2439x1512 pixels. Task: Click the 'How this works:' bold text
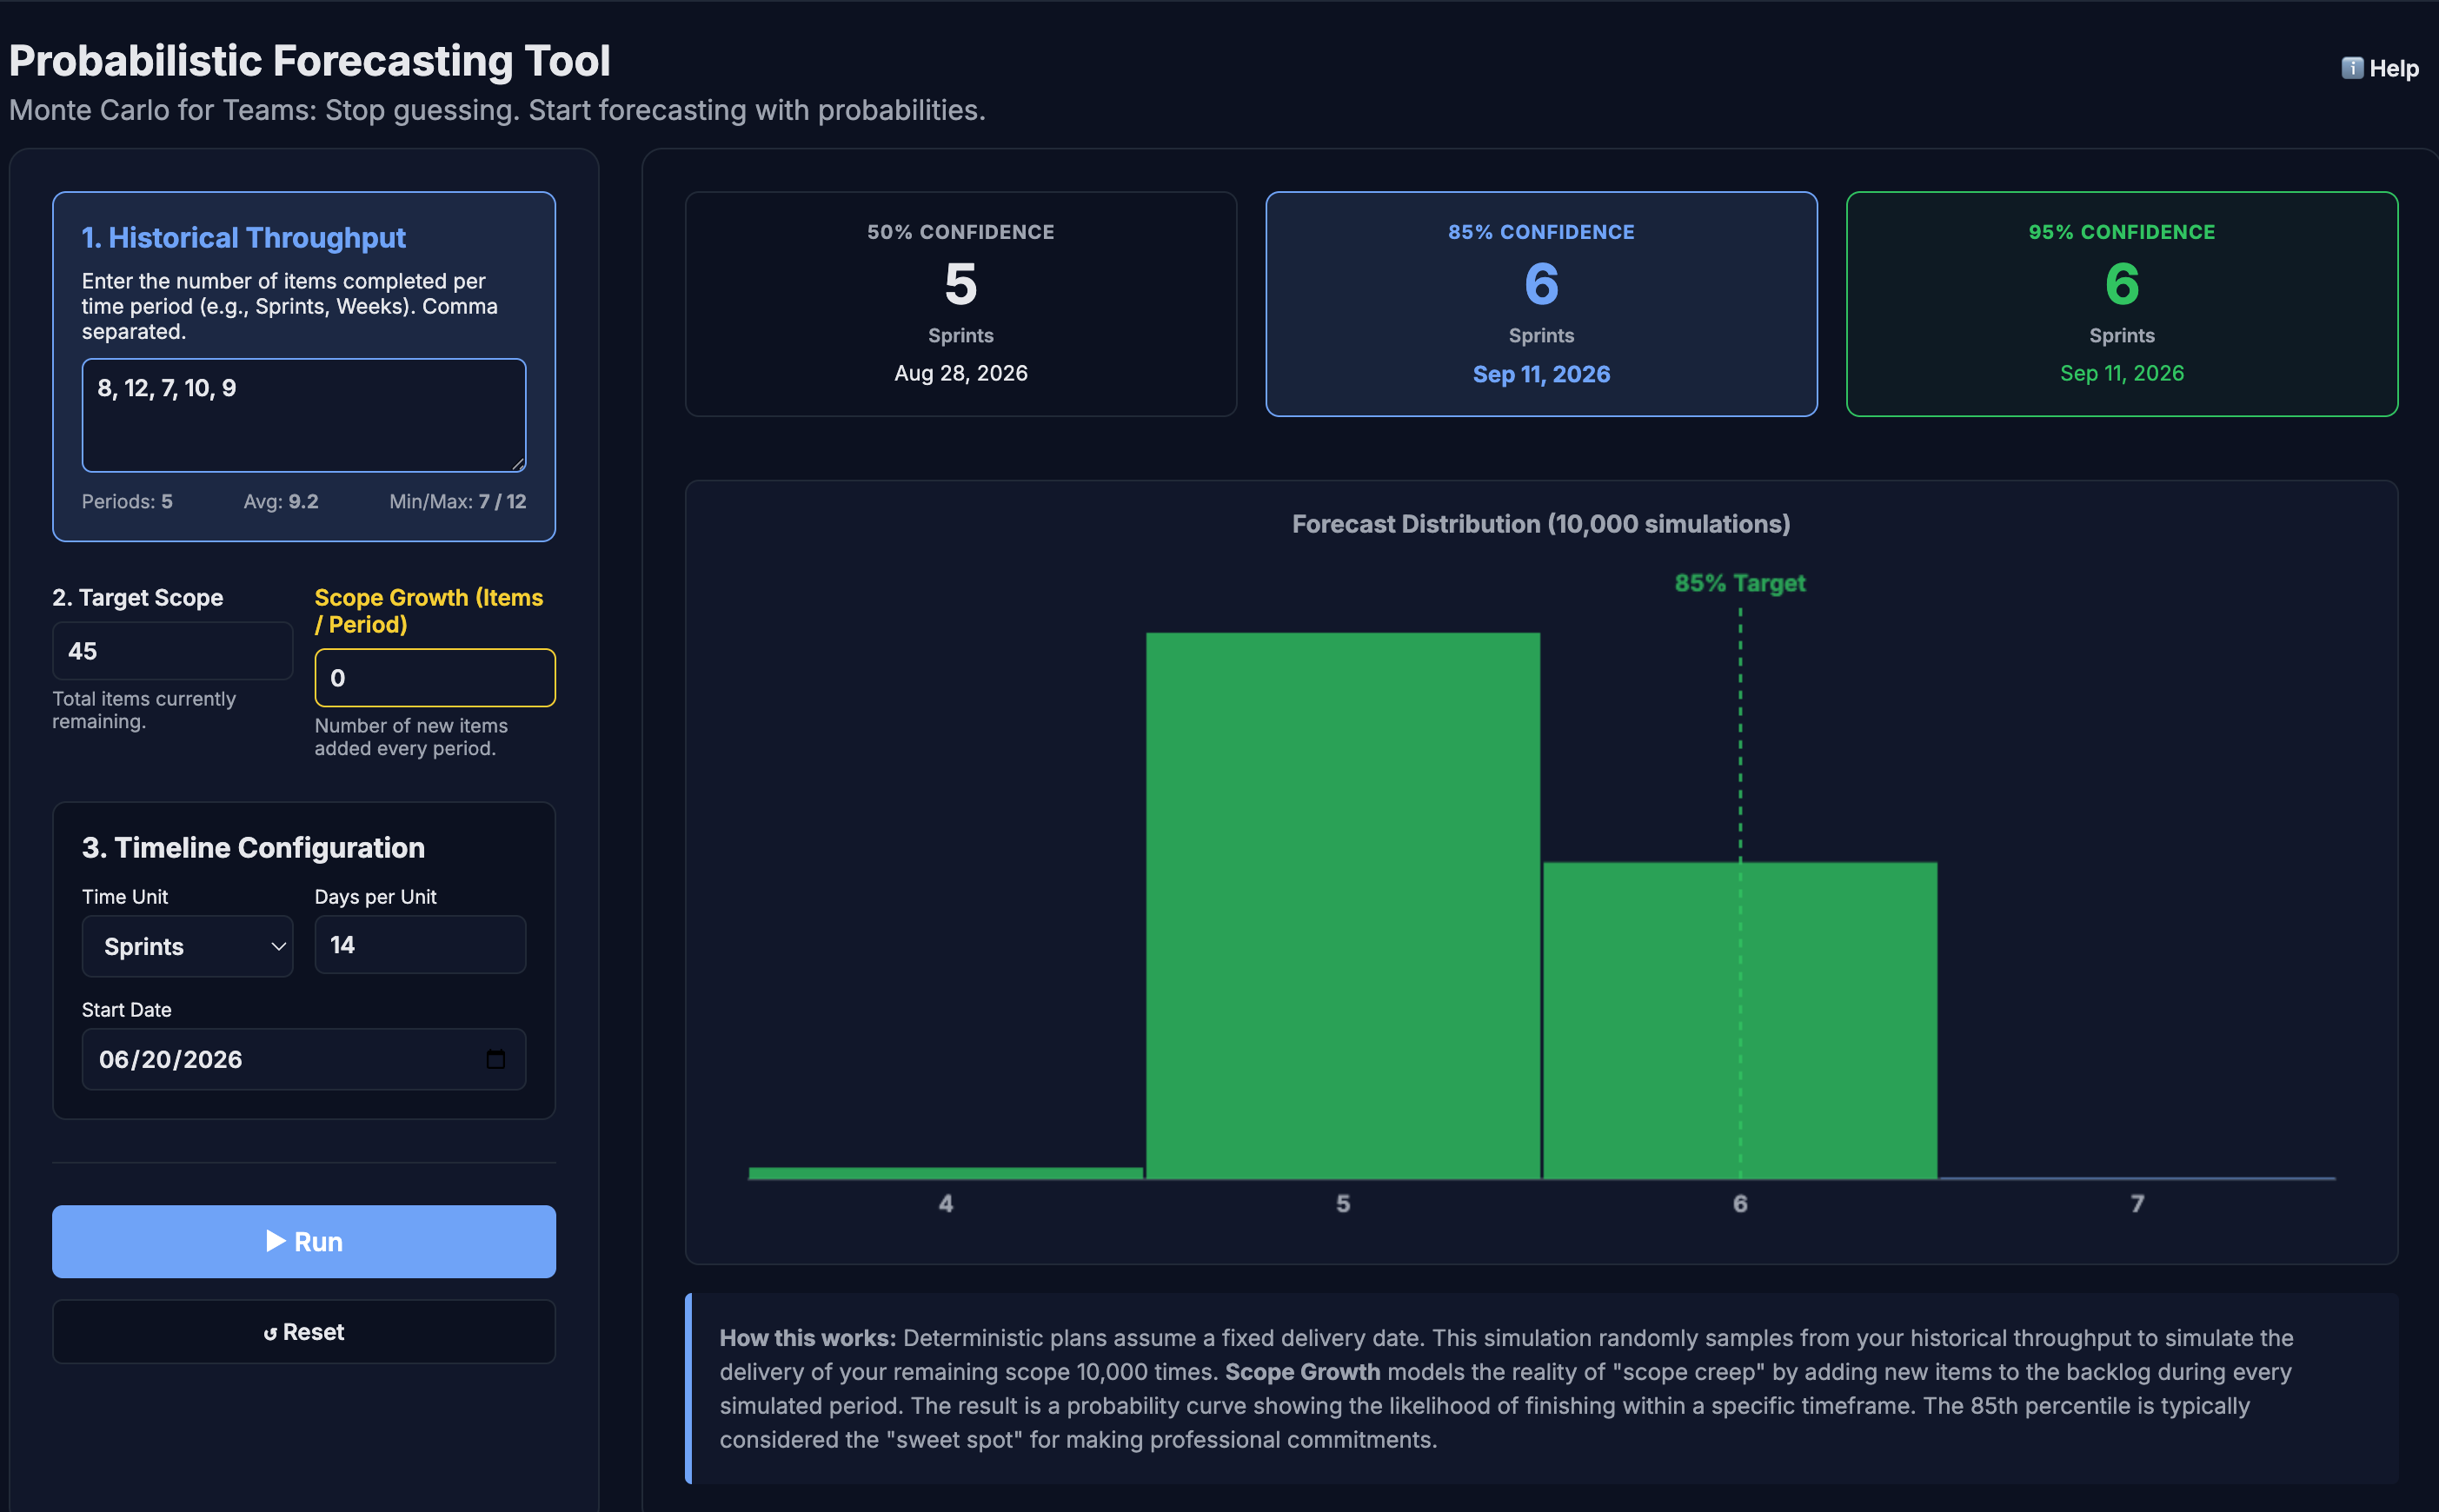pos(808,1338)
